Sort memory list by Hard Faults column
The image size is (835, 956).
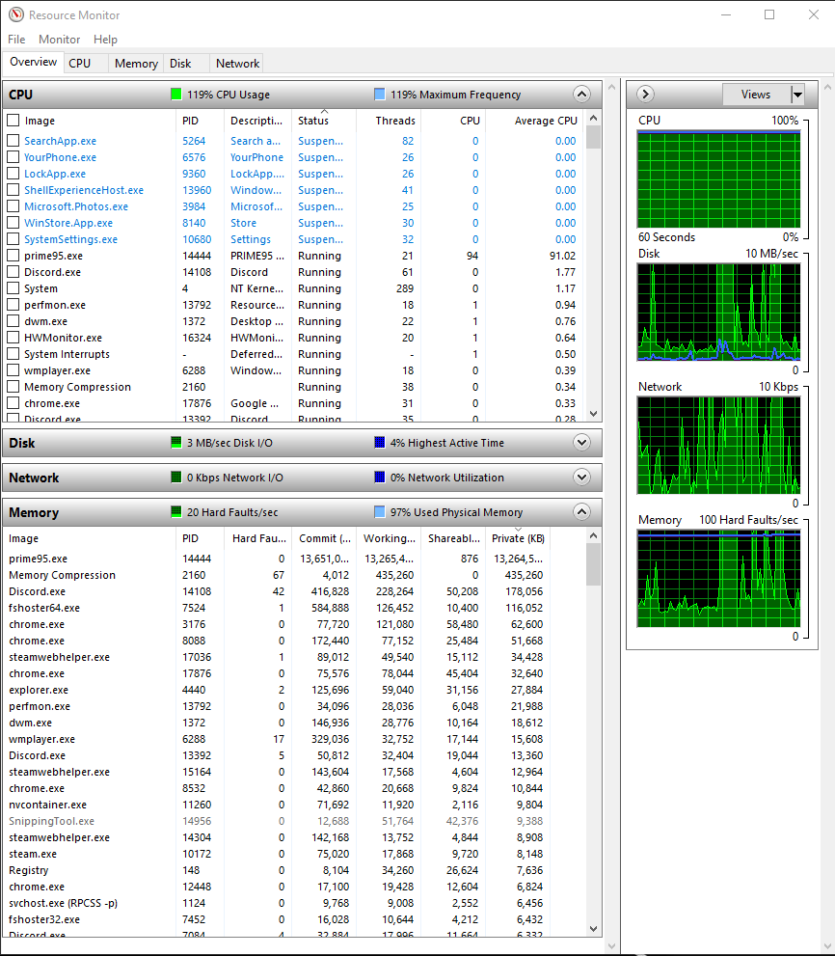tap(257, 538)
